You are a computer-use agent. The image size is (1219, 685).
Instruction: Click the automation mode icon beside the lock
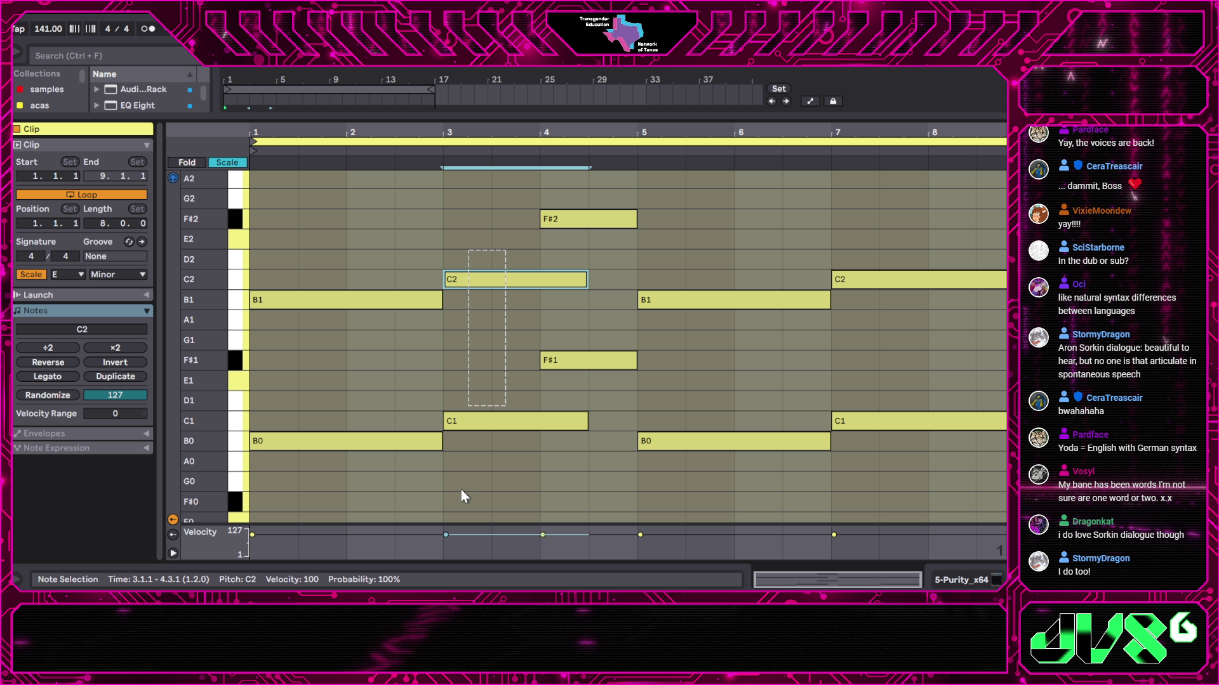[x=810, y=101]
